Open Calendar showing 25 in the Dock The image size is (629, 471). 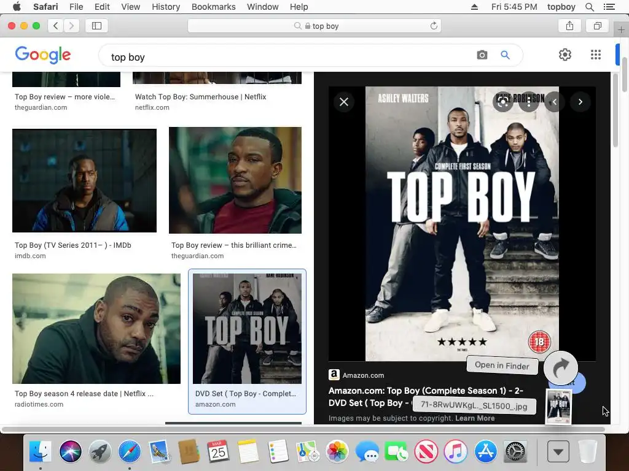[218, 451]
